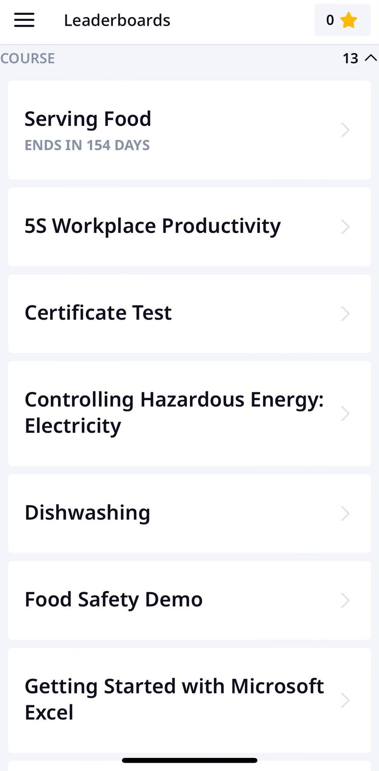Collapse the Course section chevron
The width and height of the screenshot is (379, 771).
[x=370, y=58]
